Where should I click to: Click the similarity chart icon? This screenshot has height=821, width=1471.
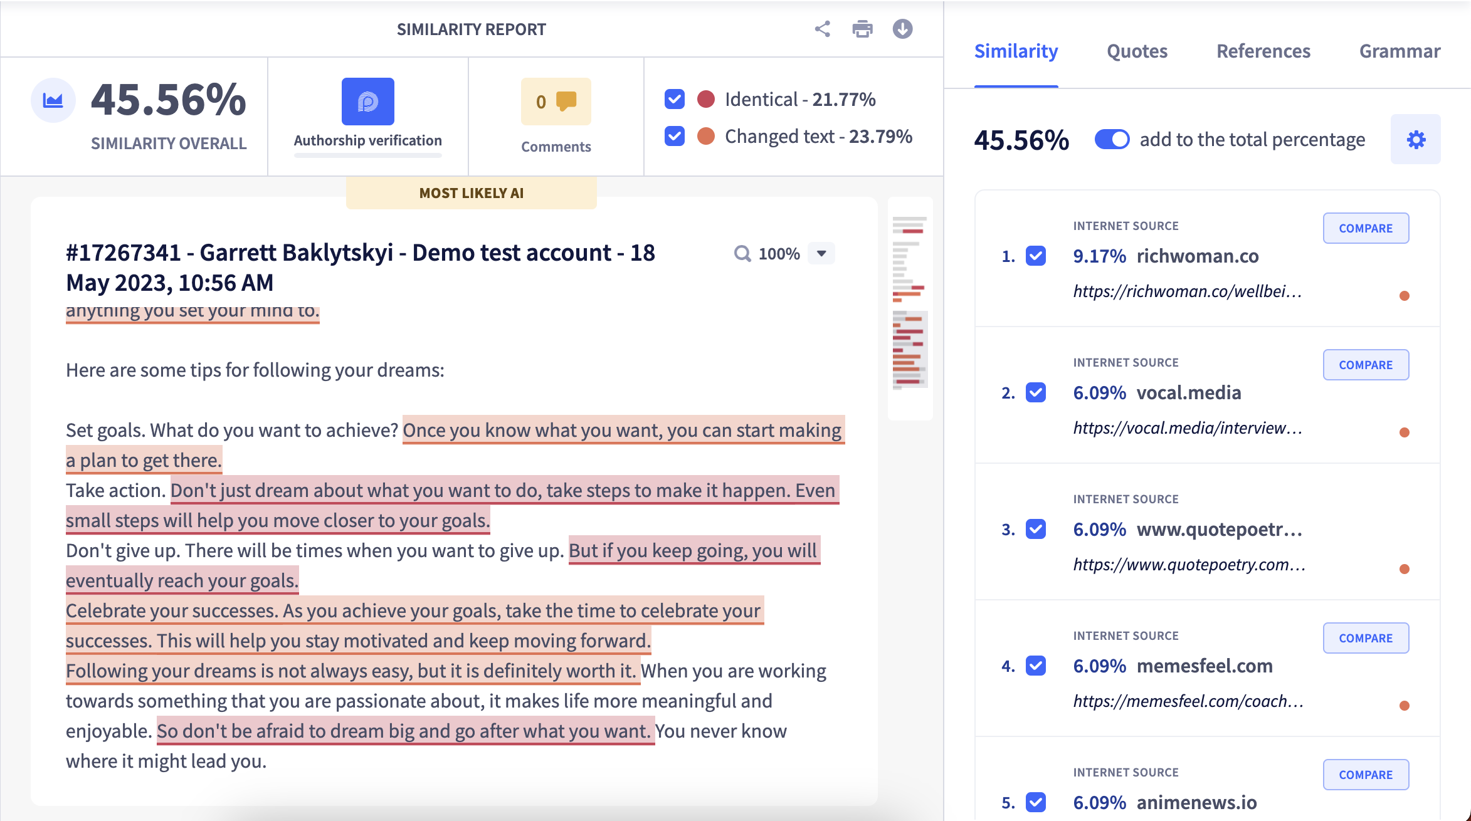53,100
